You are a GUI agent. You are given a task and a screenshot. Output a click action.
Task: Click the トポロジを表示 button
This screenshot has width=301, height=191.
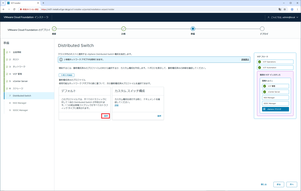(x=66, y=75)
